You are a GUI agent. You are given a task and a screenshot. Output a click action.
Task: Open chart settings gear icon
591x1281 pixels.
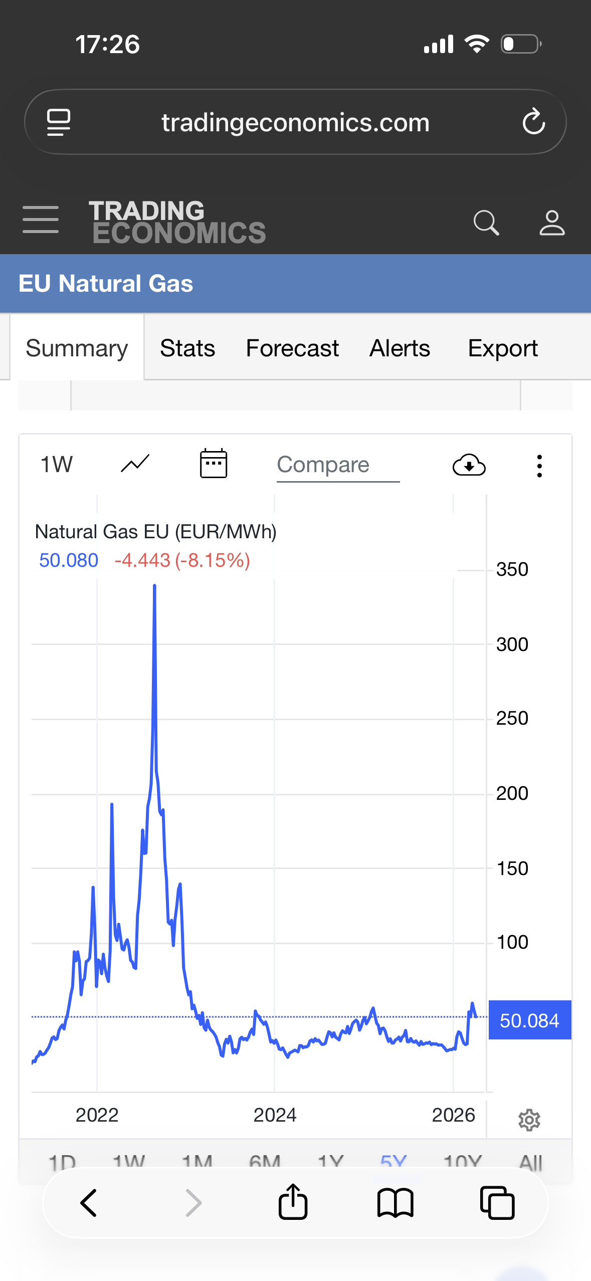tap(529, 1120)
